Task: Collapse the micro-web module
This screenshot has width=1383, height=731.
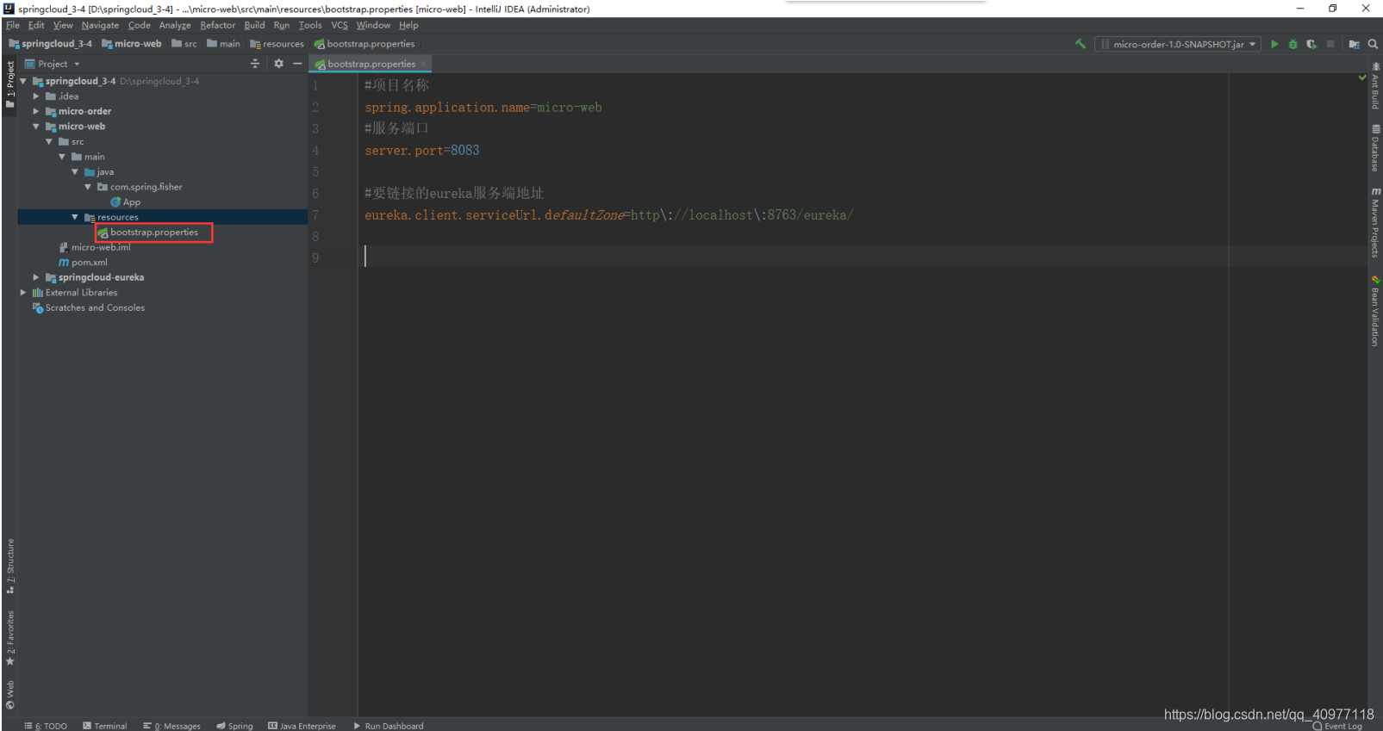Action: (x=36, y=127)
